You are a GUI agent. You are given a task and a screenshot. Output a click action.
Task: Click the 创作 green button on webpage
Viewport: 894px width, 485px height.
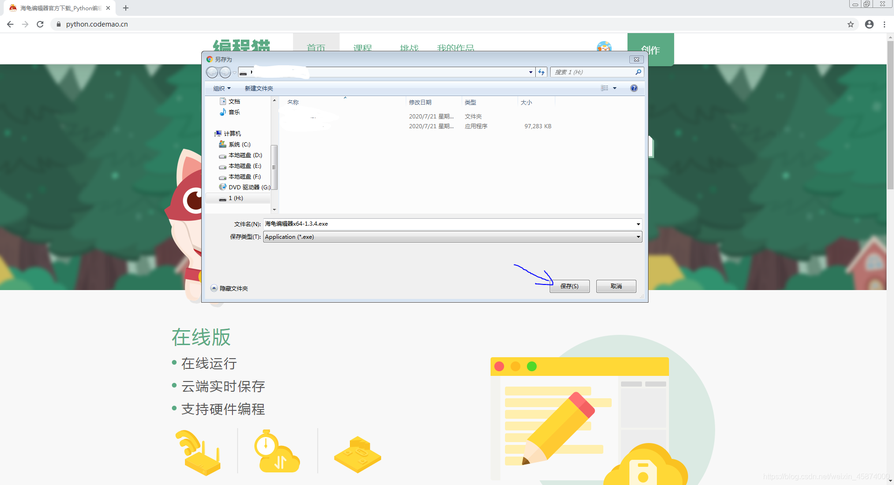[x=650, y=49]
